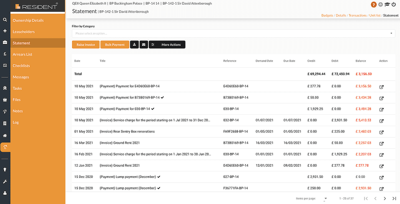Click the search magnifier icon in sidebar
Image resolution: width=400 pixels, height=204 pixels.
point(5,20)
